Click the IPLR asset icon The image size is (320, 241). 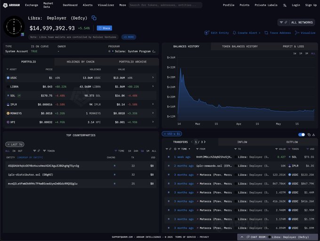click(8, 104)
